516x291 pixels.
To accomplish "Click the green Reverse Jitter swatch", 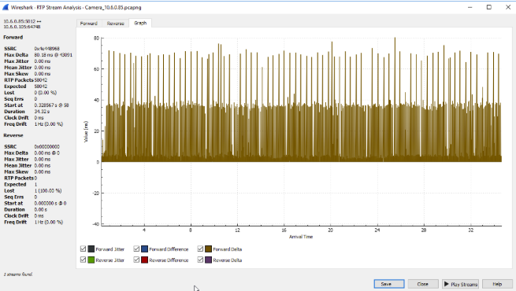I will pos(91,260).
